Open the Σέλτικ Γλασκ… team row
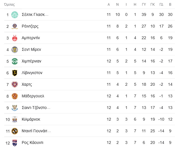The height and width of the screenshot is (151, 175). (x=88, y=15)
